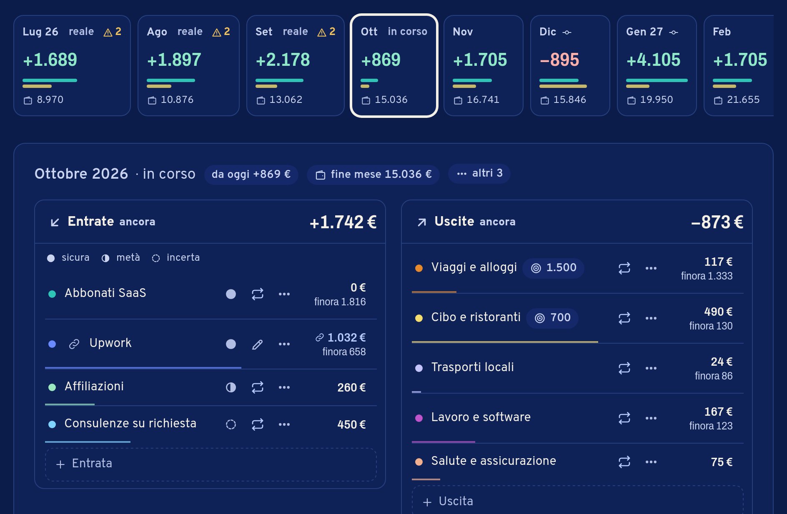Open the Gen 27 month card
The width and height of the screenshot is (787, 514).
click(x=657, y=66)
